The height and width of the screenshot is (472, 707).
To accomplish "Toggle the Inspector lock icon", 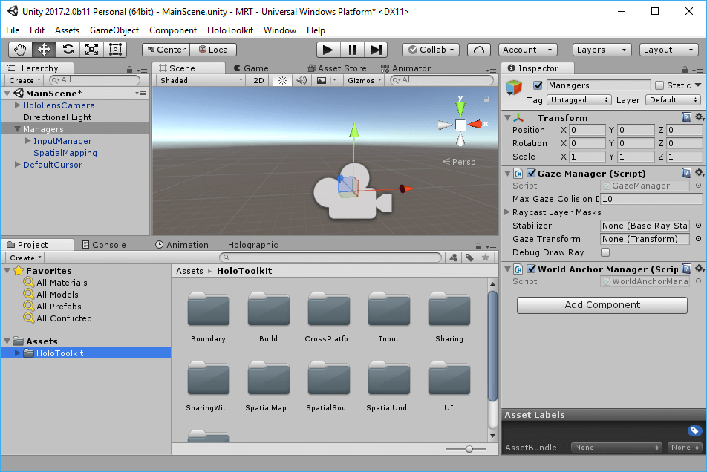I will (x=685, y=69).
